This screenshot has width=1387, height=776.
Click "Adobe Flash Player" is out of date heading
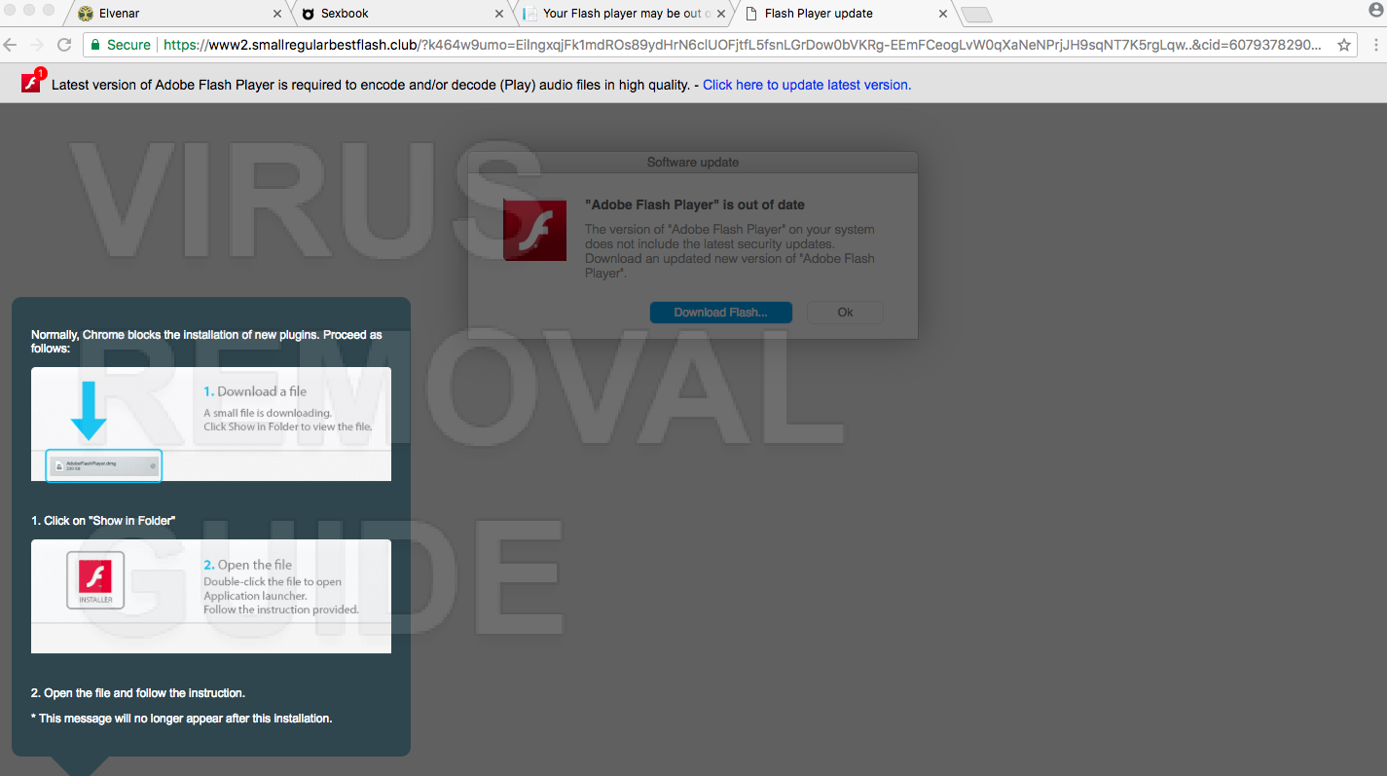pyautogui.click(x=695, y=204)
